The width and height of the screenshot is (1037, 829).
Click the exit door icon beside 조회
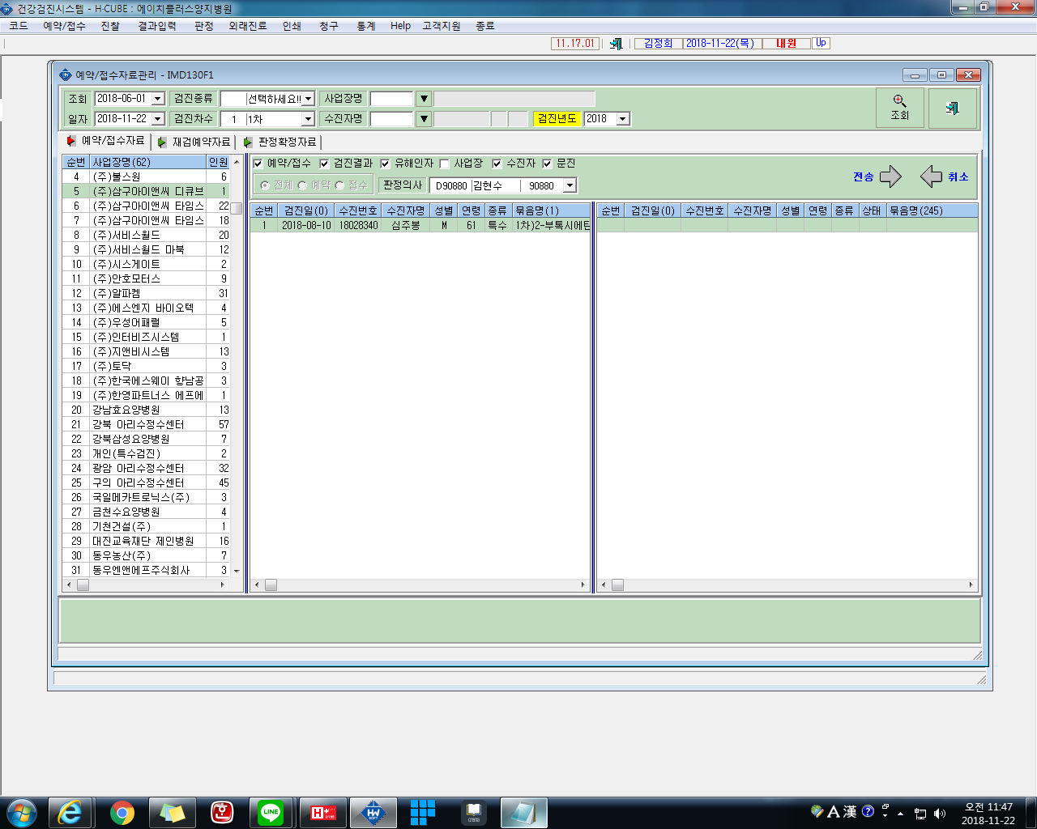tap(952, 108)
